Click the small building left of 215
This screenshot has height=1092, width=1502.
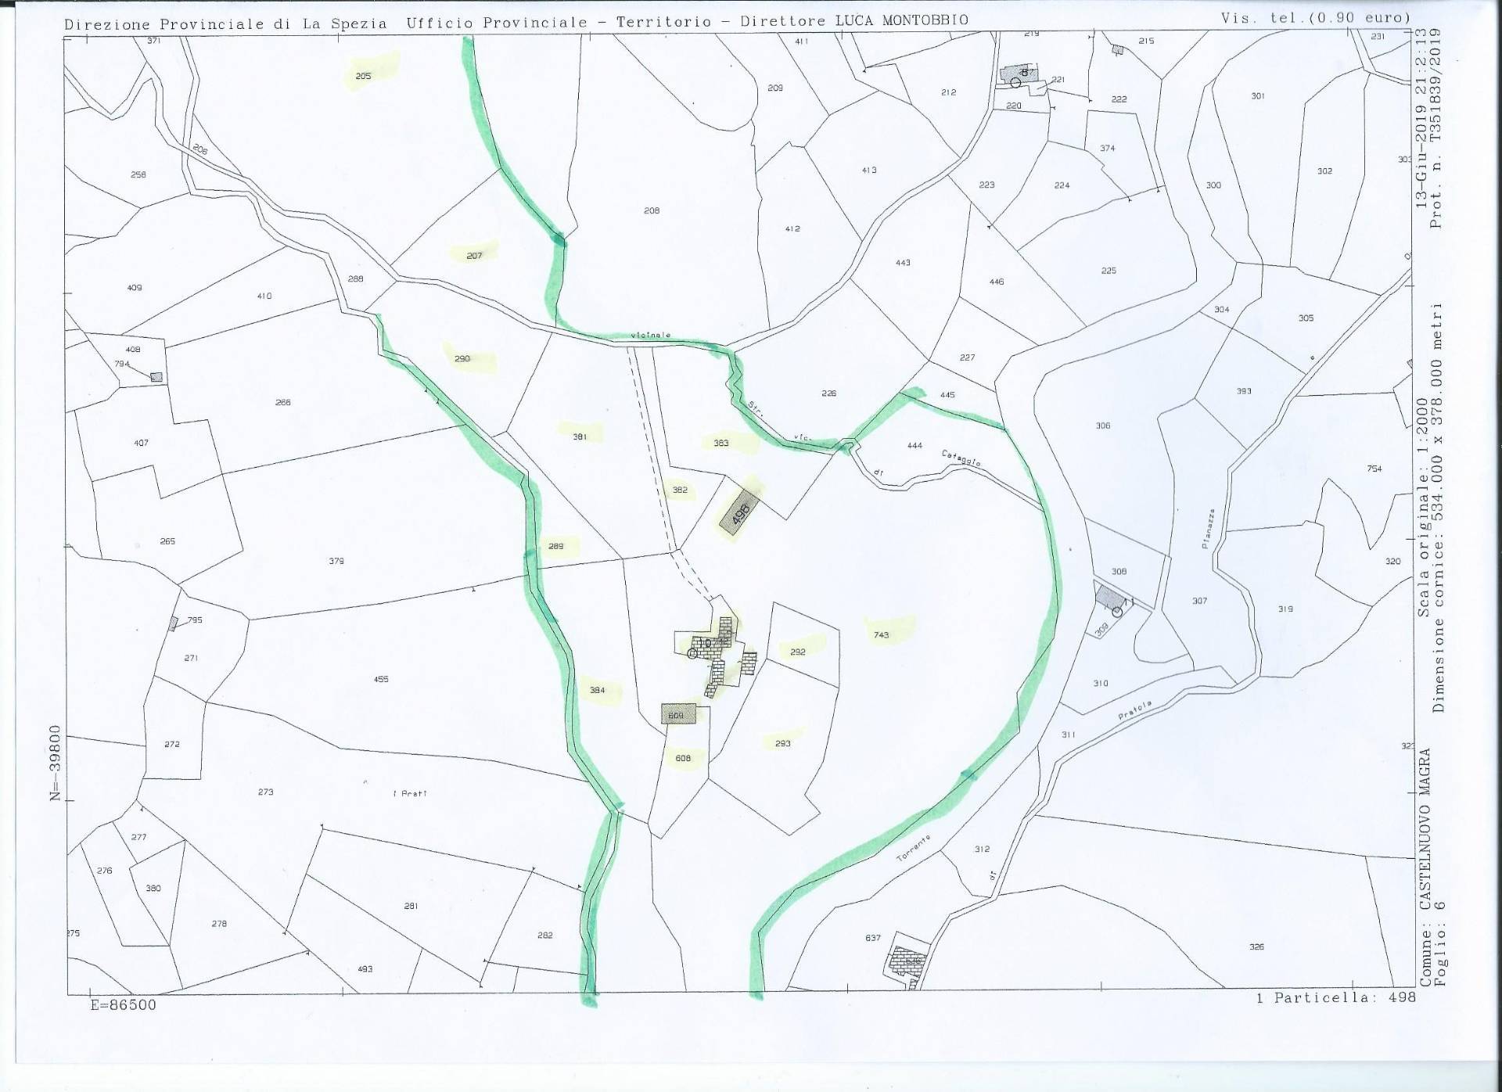[1118, 49]
